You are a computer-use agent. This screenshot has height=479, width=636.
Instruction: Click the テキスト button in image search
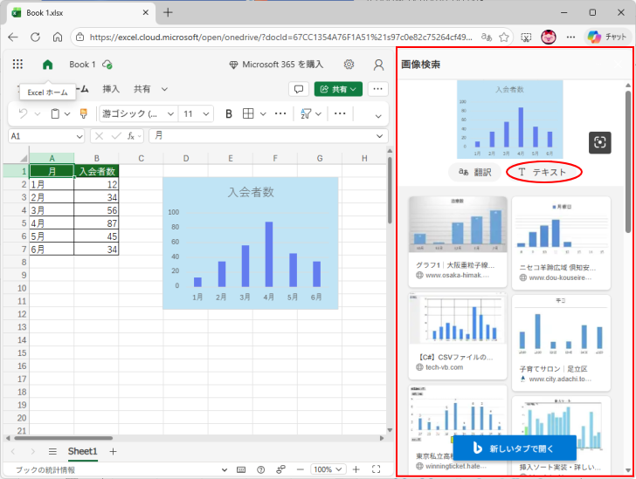click(x=543, y=172)
